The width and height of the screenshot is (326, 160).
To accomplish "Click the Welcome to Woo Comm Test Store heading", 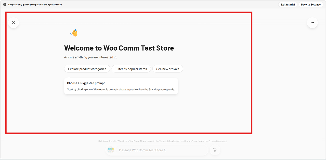I will (119, 48).
